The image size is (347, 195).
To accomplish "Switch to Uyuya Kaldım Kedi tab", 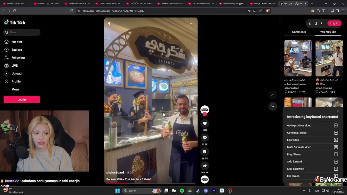I will tap(263, 4).
